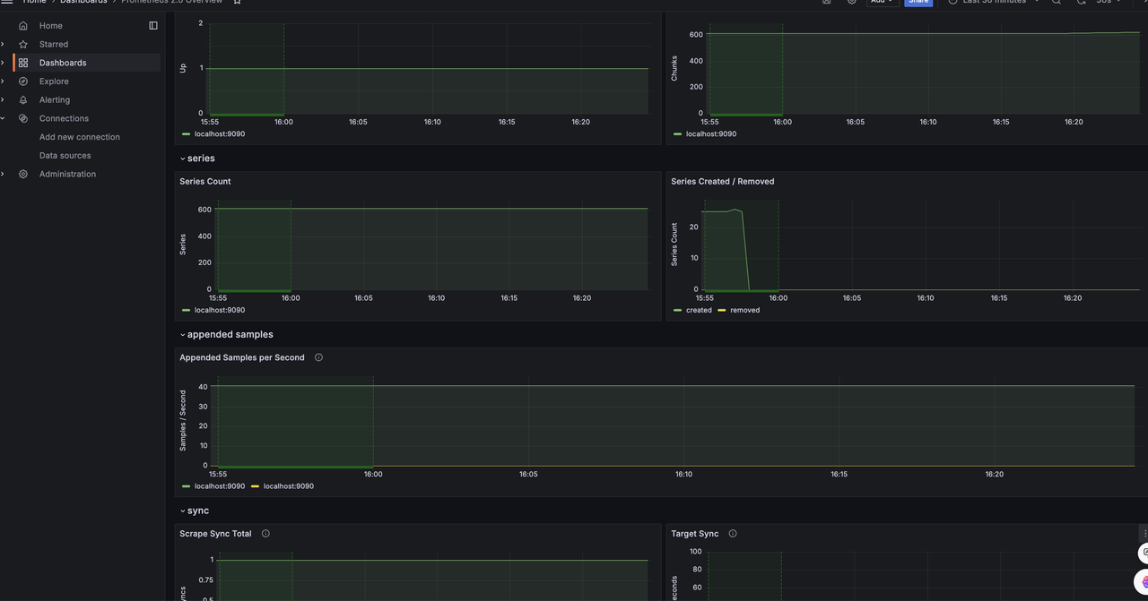Click info icon on Appended Samples per Second
The height and width of the screenshot is (601, 1148).
(x=317, y=356)
